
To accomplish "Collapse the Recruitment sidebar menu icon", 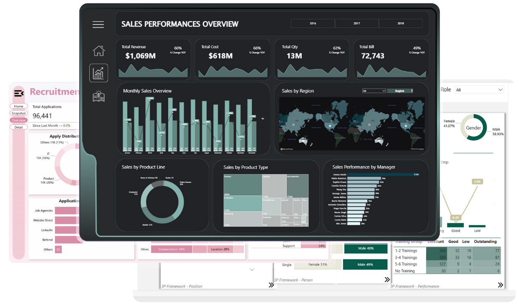I will pos(19,93).
